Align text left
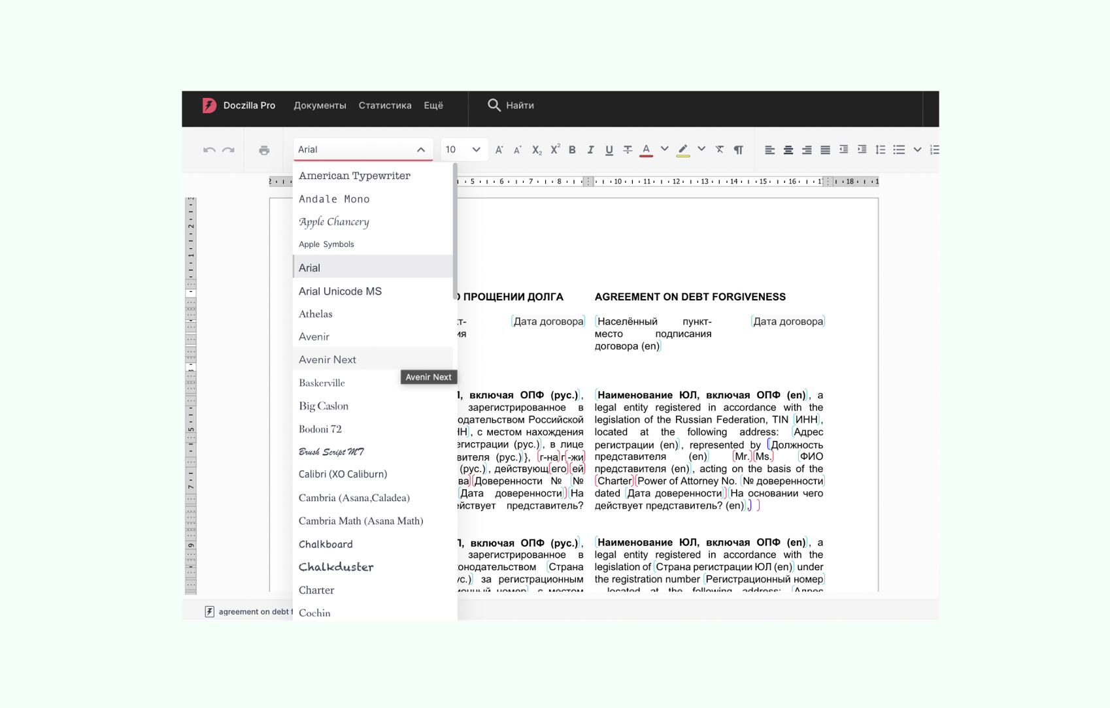 coord(769,150)
